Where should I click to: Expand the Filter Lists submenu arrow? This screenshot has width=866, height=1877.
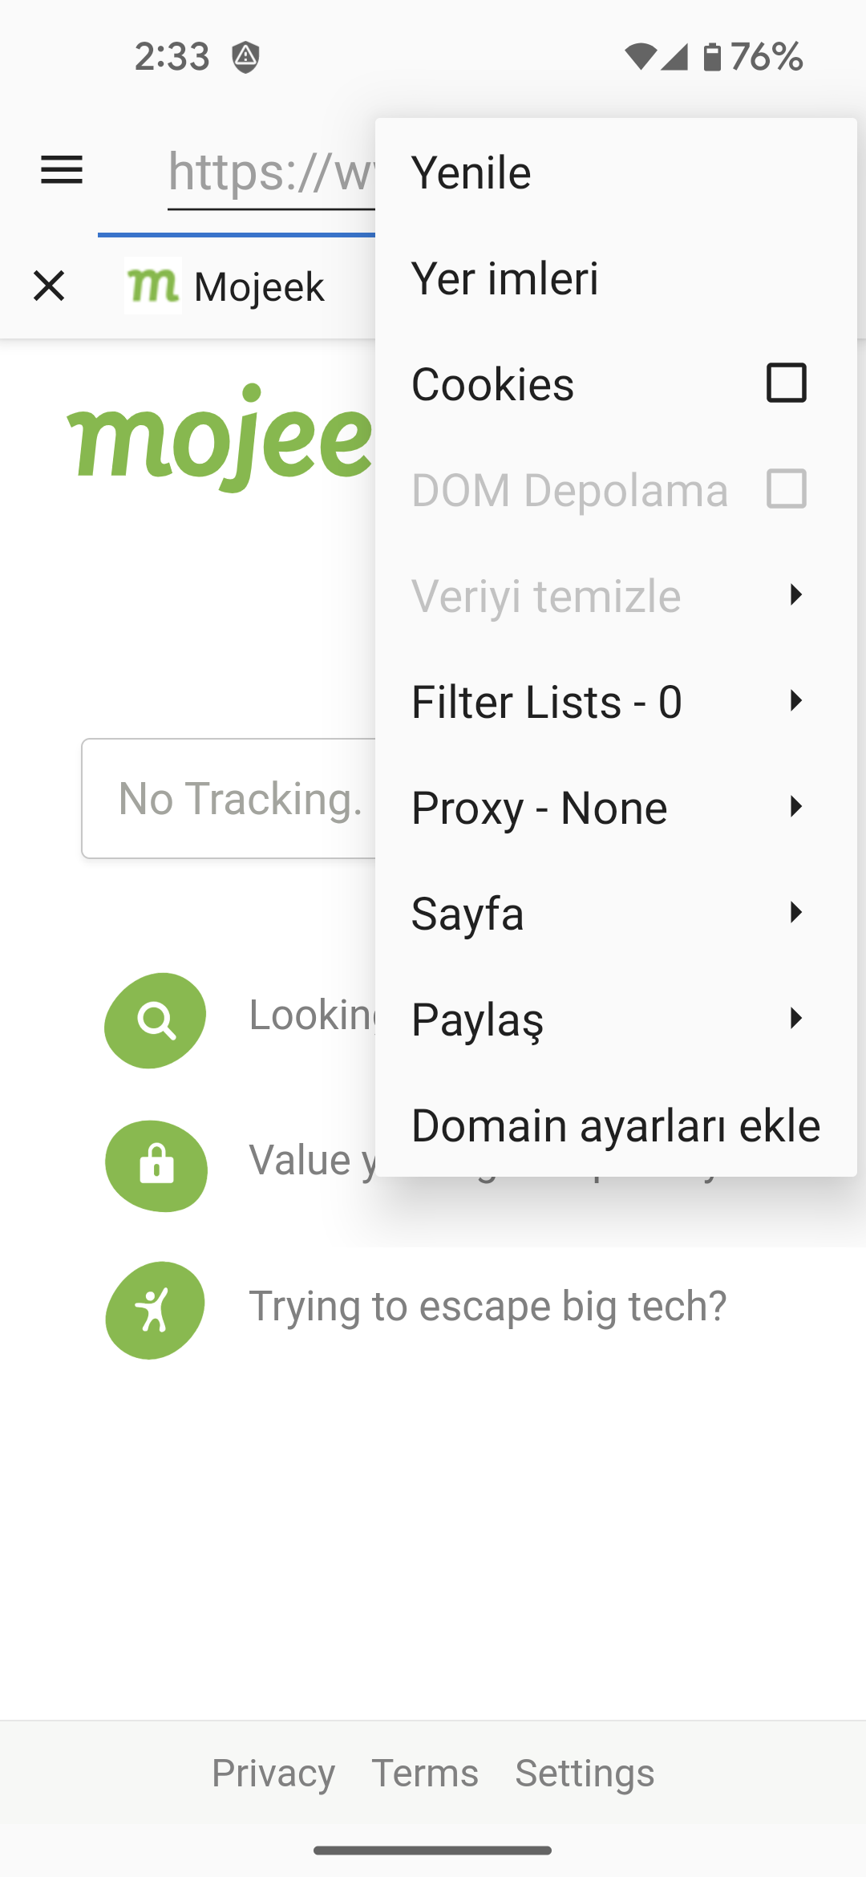click(x=795, y=701)
